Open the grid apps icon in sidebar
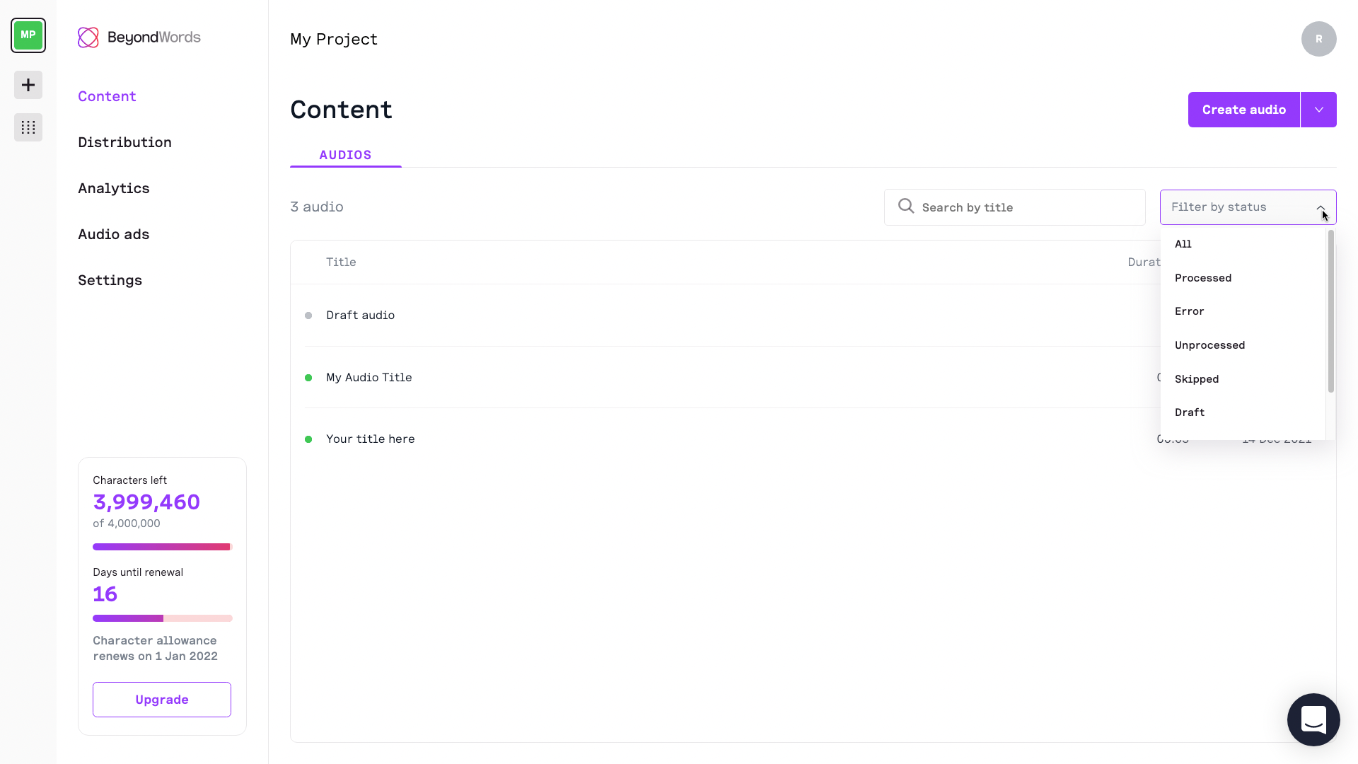The height and width of the screenshot is (764, 1358). tap(28, 127)
